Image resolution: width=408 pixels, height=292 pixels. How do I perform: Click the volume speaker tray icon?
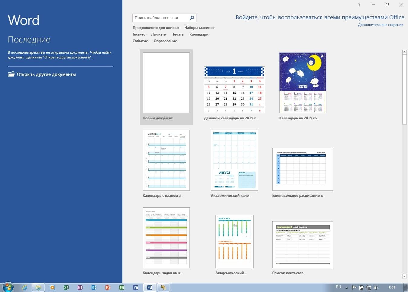tap(376, 287)
